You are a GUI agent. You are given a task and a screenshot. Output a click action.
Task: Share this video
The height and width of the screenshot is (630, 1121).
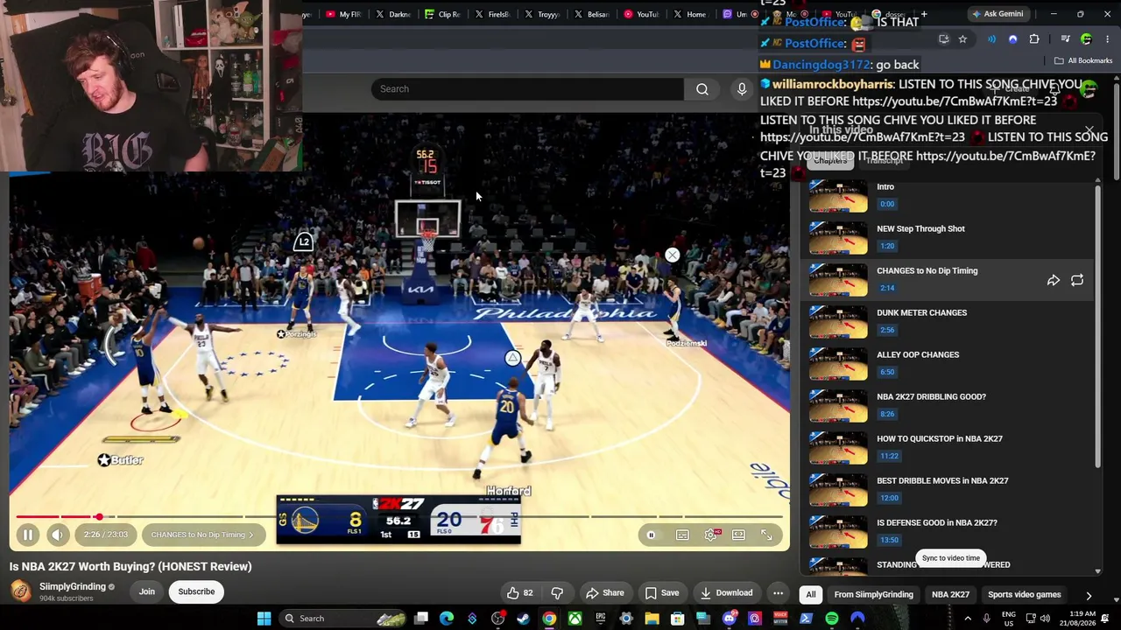click(x=605, y=593)
